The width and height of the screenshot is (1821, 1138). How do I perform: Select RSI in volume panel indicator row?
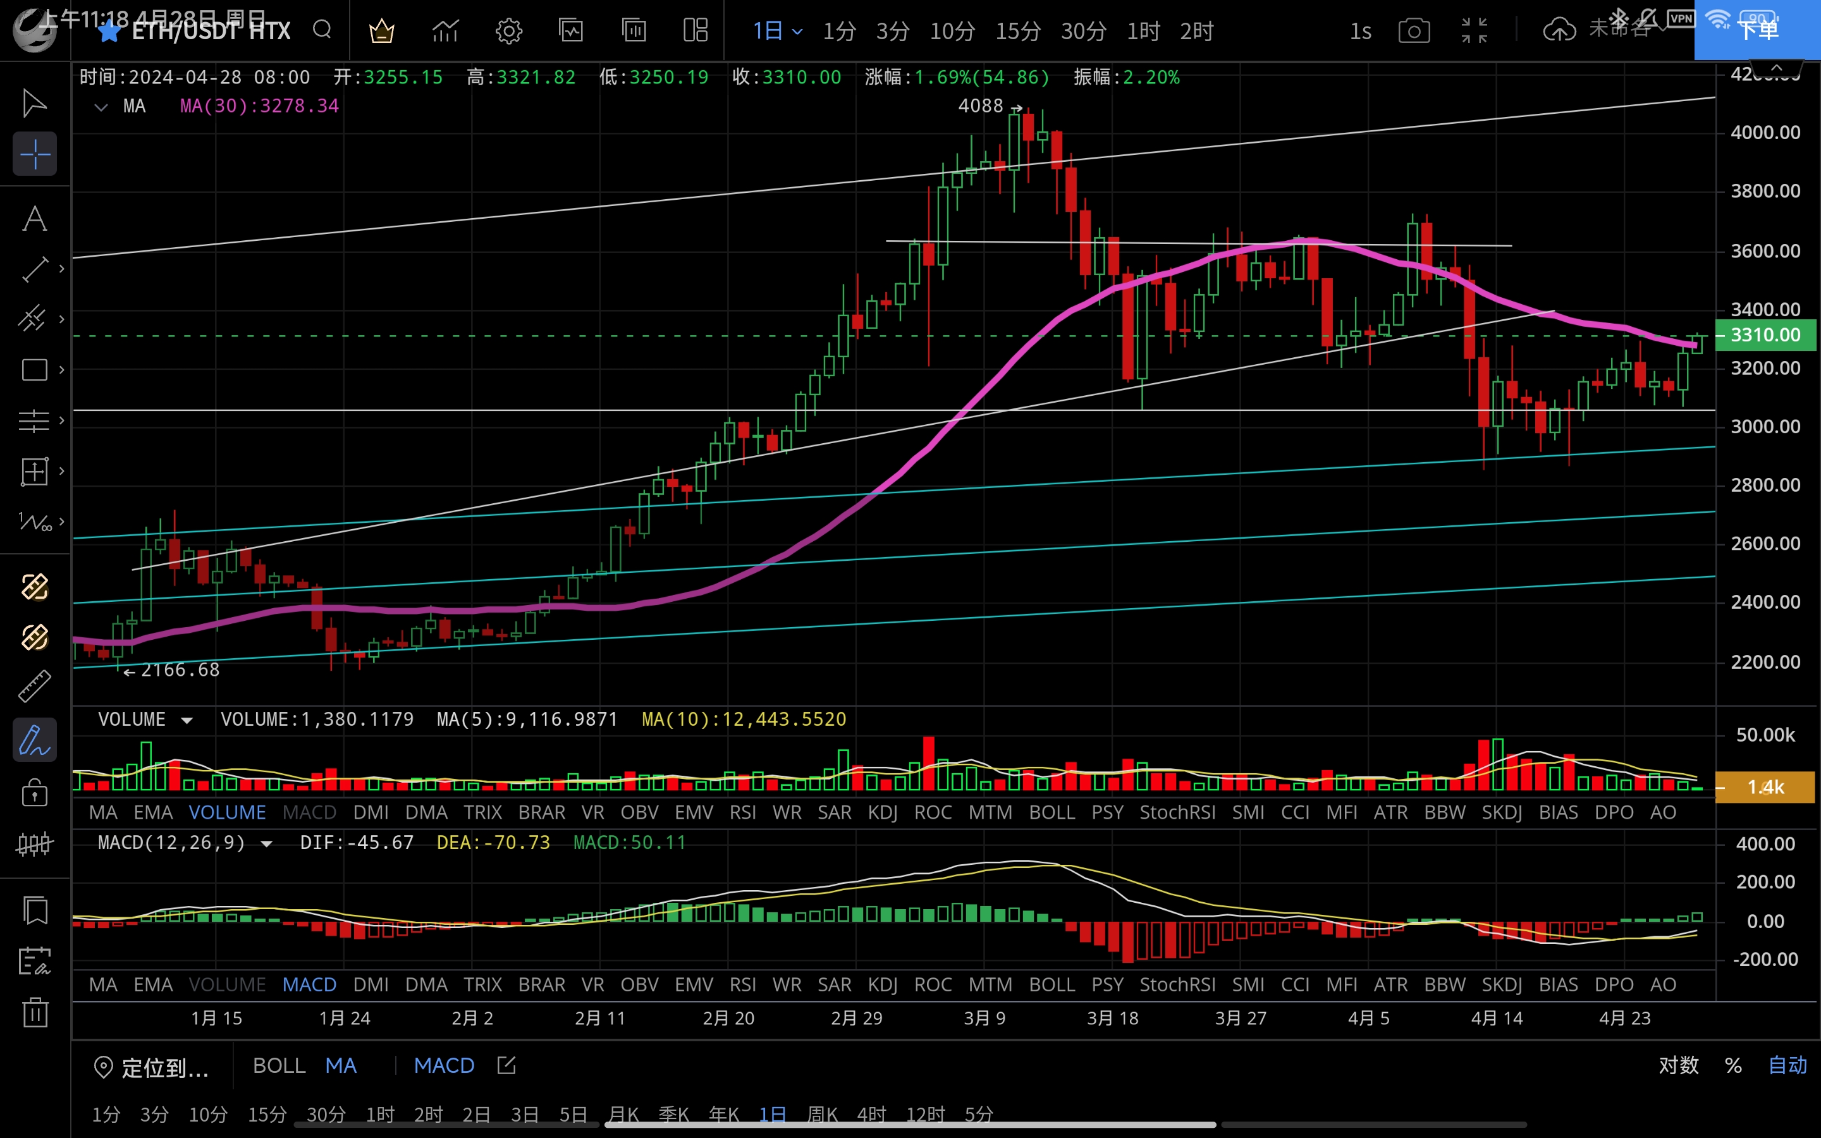[743, 812]
